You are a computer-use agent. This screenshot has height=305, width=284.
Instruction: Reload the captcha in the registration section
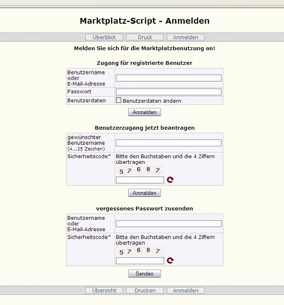click(170, 180)
